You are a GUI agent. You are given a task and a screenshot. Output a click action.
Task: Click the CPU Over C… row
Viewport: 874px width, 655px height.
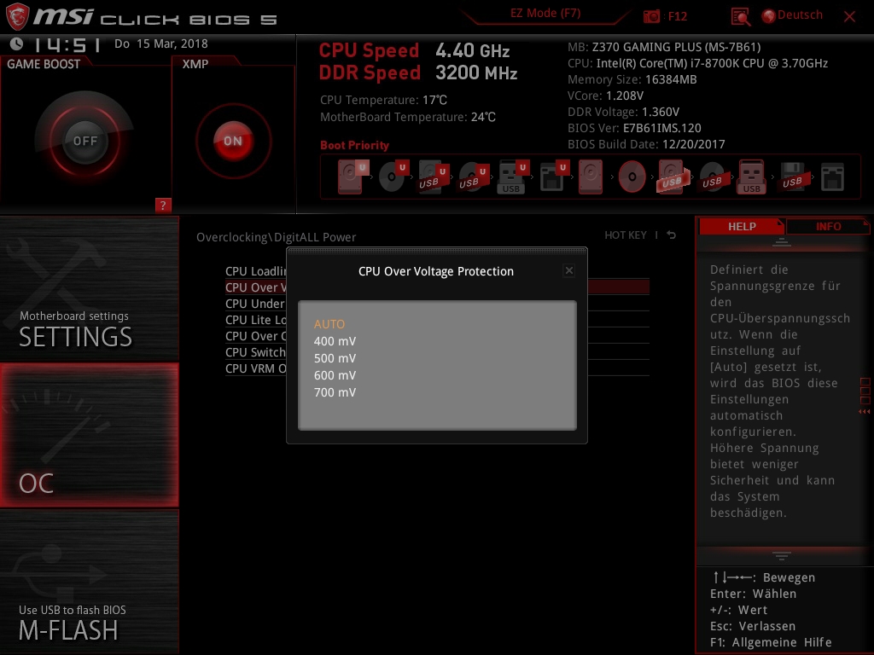[255, 336]
